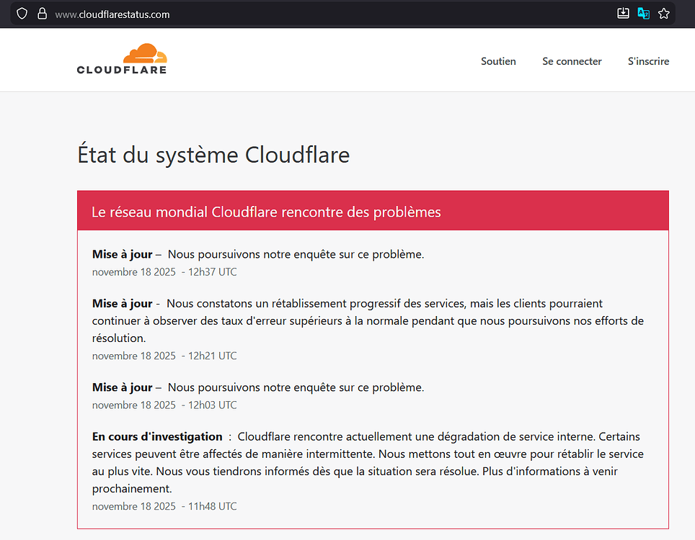
Task: Select the translate icon to change page language
Action: [x=643, y=12]
